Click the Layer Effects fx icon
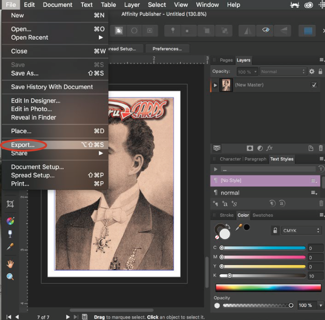325x320 pixels. click(270, 148)
